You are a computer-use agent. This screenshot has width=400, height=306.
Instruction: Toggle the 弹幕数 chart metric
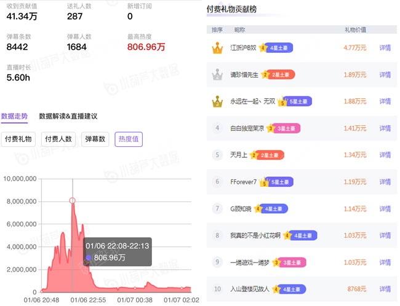[x=94, y=139]
